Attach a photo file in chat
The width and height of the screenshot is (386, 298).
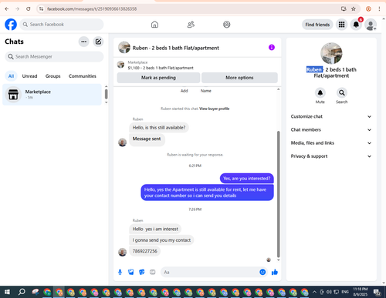(131, 272)
